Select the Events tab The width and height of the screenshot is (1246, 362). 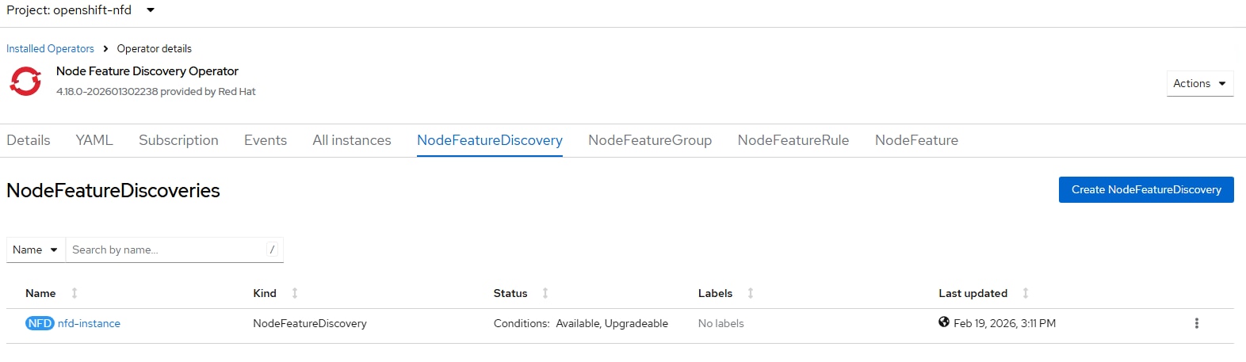click(x=266, y=140)
